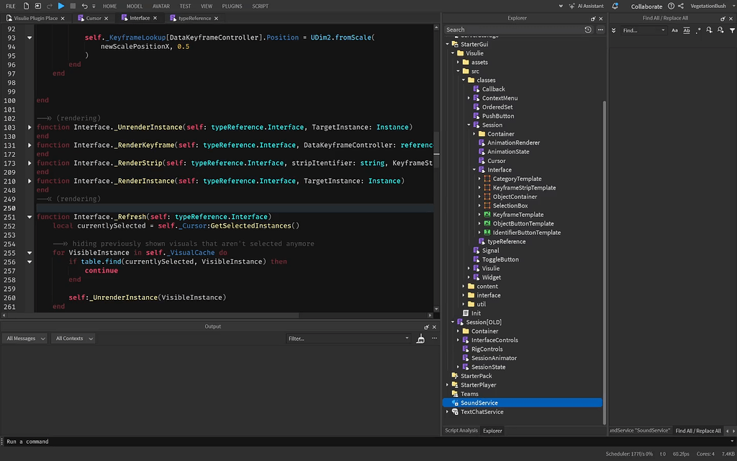Collapse the Session[OLD] tree item
Screen dimensions: 737x461
451,322
